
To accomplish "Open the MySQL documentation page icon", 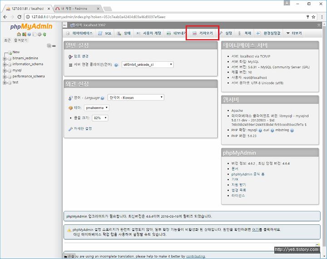I will 34,35.
